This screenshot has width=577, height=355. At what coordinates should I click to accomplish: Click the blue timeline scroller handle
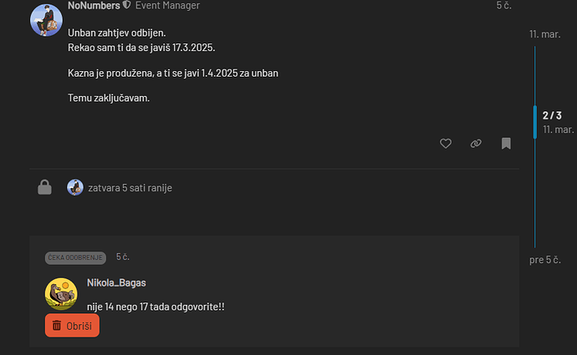click(x=535, y=122)
